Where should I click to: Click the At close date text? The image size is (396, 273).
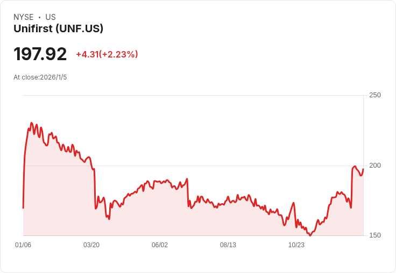coord(40,77)
